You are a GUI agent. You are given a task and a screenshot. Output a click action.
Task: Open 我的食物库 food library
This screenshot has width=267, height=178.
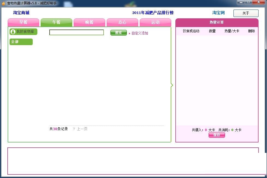(23, 32)
